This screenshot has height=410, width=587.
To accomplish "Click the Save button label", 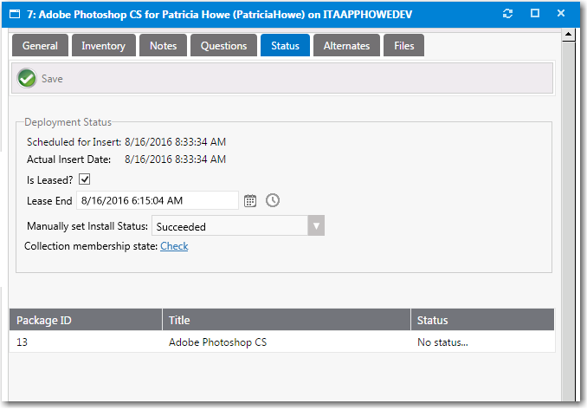I will pos(52,79).
